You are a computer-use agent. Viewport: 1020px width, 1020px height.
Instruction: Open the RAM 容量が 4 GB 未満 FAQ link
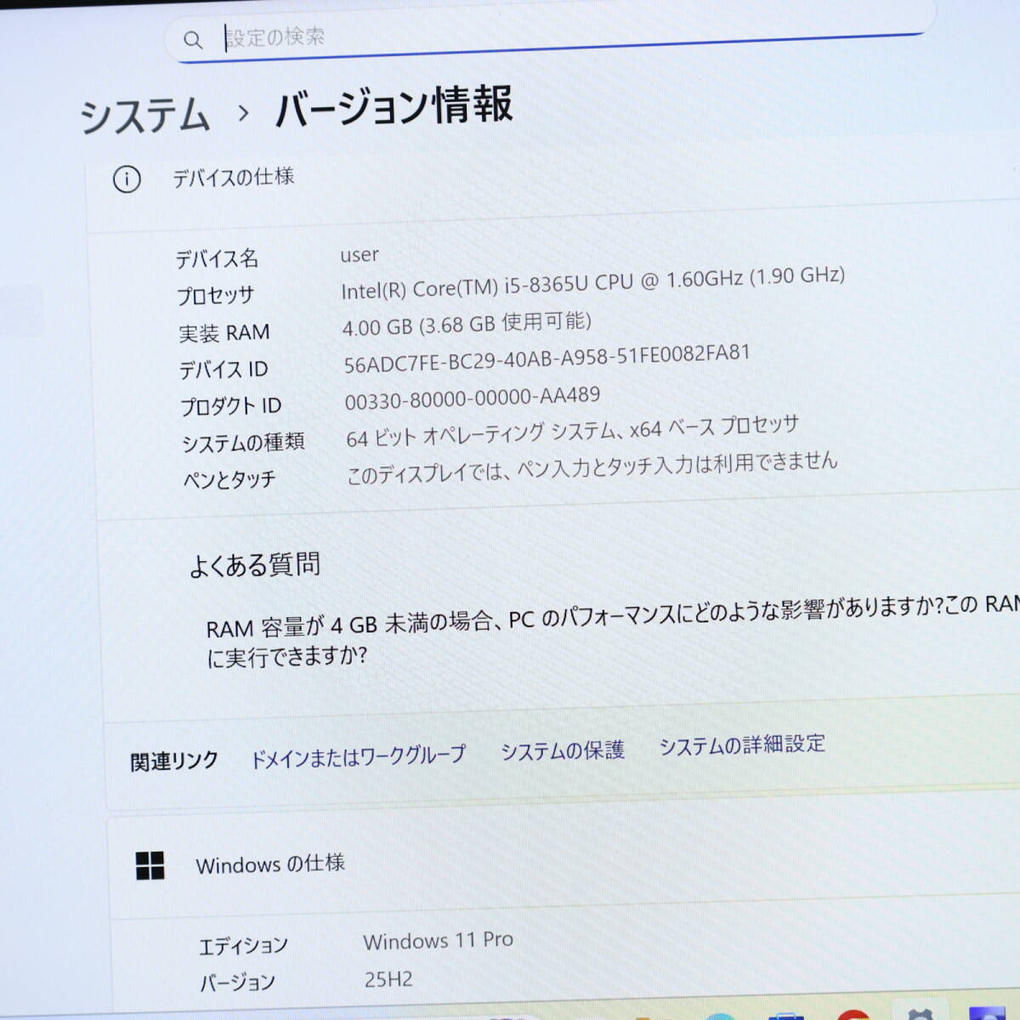pyautogui.click(x=612, y=631)
